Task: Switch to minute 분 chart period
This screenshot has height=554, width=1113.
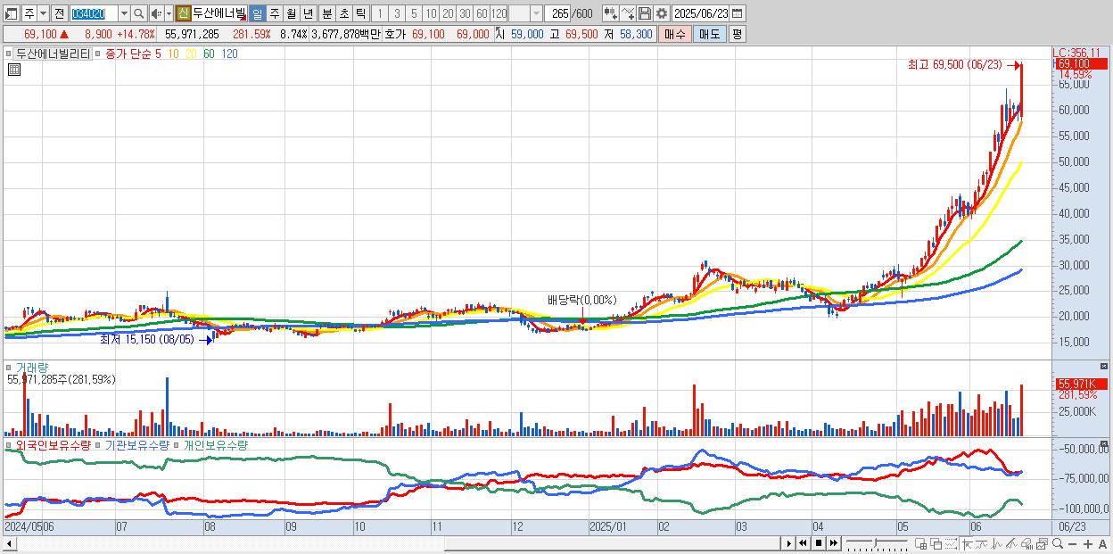Action: tap(327, 13)
